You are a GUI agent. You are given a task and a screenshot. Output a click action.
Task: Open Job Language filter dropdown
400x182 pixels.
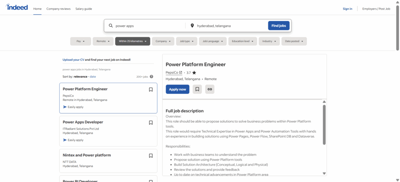tap(213, 41)
